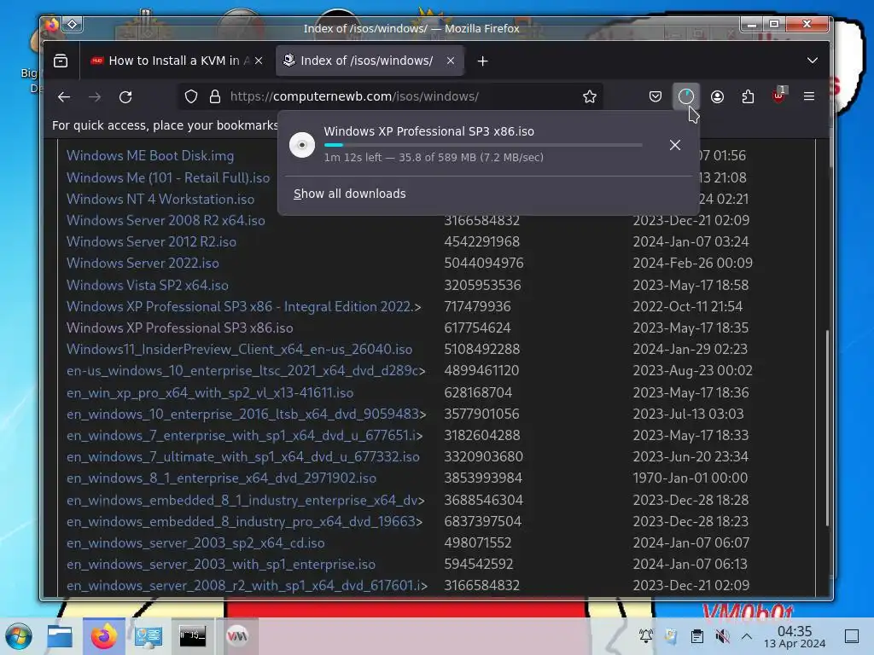Click the Firefox back arrow
Image resolution: width=874 pixels, height=655 pixels.
point(64,97)
